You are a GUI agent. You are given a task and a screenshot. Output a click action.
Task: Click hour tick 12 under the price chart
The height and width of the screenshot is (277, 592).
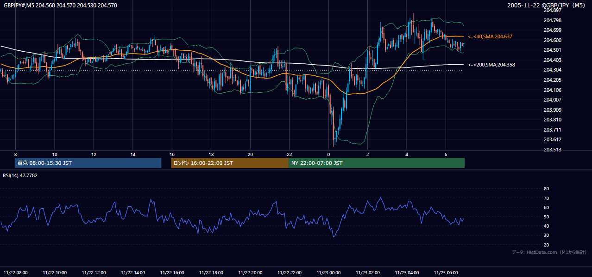[x=94, y=154]
